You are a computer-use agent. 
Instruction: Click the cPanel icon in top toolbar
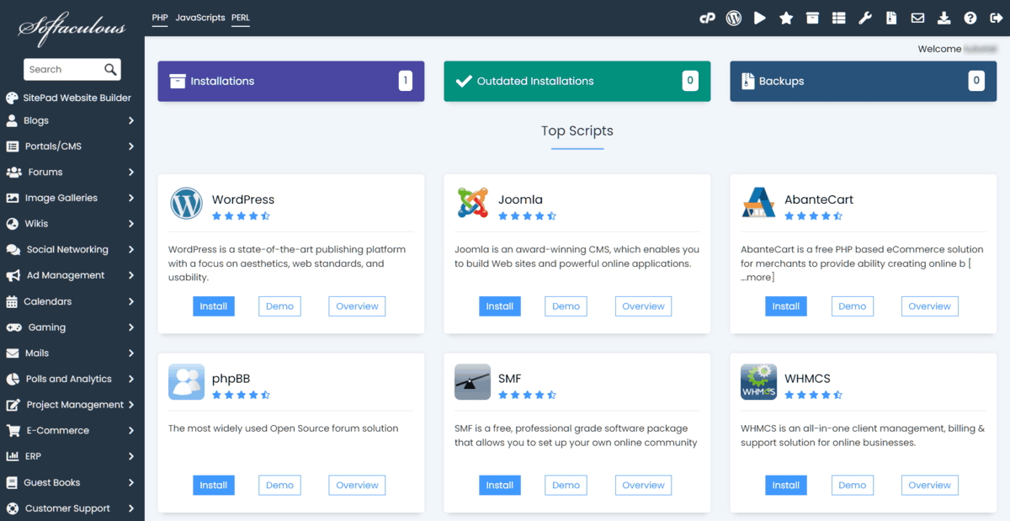pyautogui.click(x=707, y=18)
